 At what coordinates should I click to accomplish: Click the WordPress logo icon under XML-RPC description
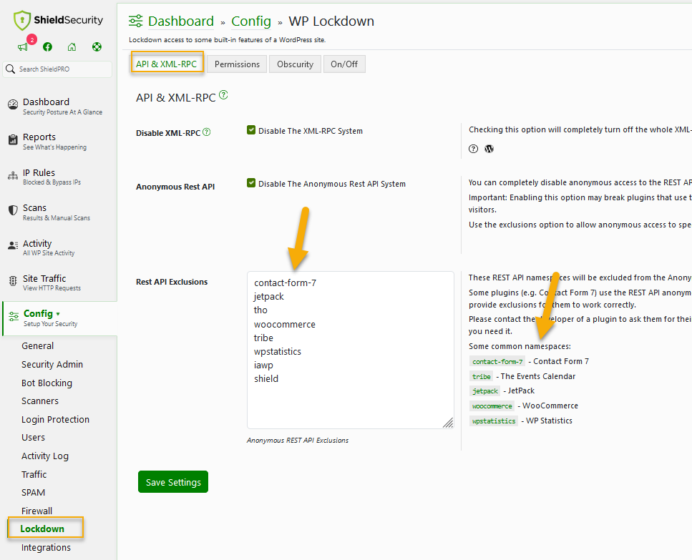click(489, 149)
